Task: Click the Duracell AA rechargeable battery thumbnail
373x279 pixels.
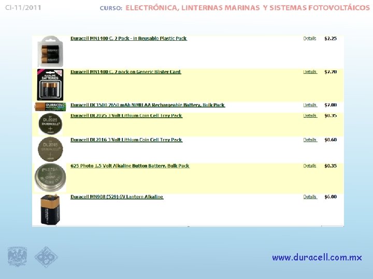Action: 50,107
